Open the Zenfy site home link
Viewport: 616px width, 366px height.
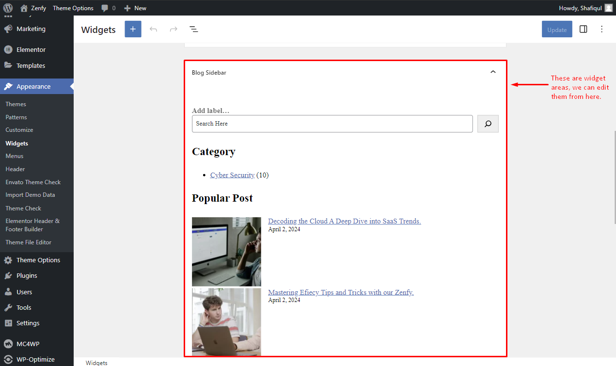(33, 8)
